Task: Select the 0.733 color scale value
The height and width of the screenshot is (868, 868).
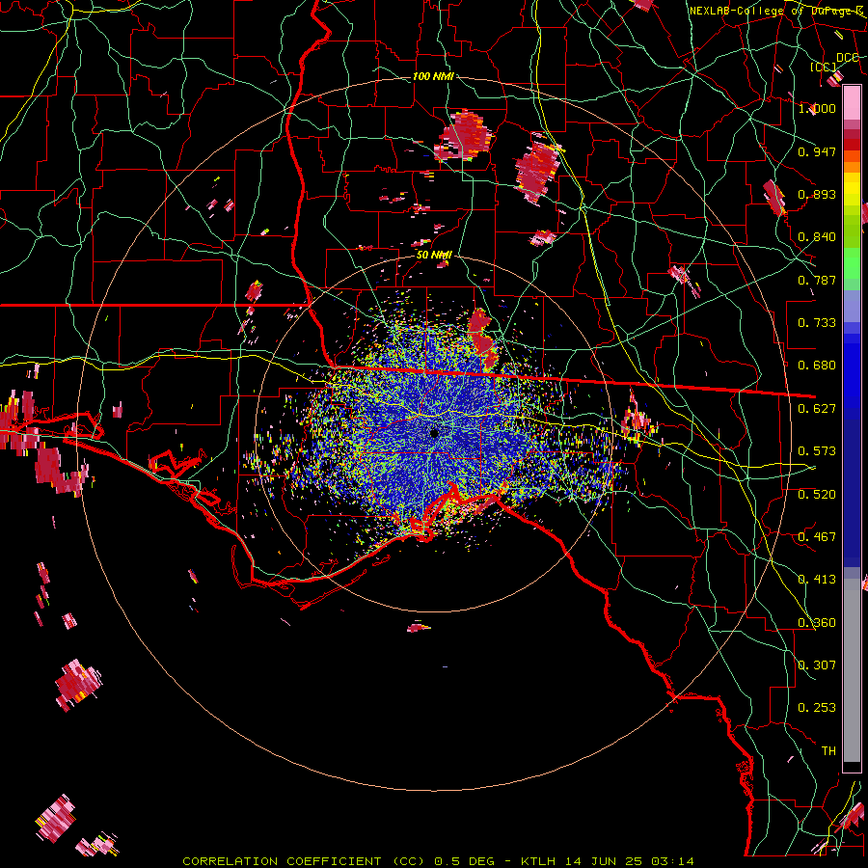Action: (x=817, y=323)
